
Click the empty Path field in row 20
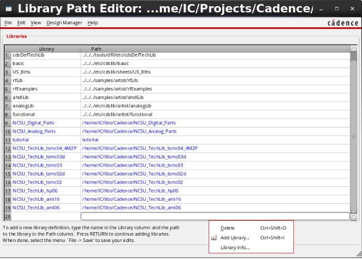pos(215,217)
